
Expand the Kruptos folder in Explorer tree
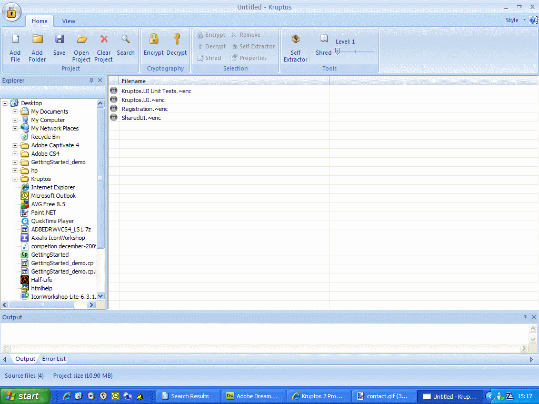click(15, 179)
